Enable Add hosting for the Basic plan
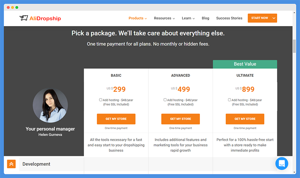Screen dimensions: 300x178 [100, 100]
